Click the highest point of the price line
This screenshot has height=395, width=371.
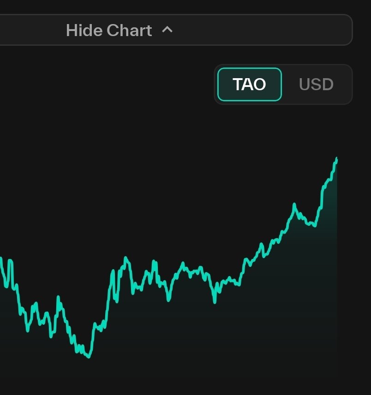pos(337,159)
